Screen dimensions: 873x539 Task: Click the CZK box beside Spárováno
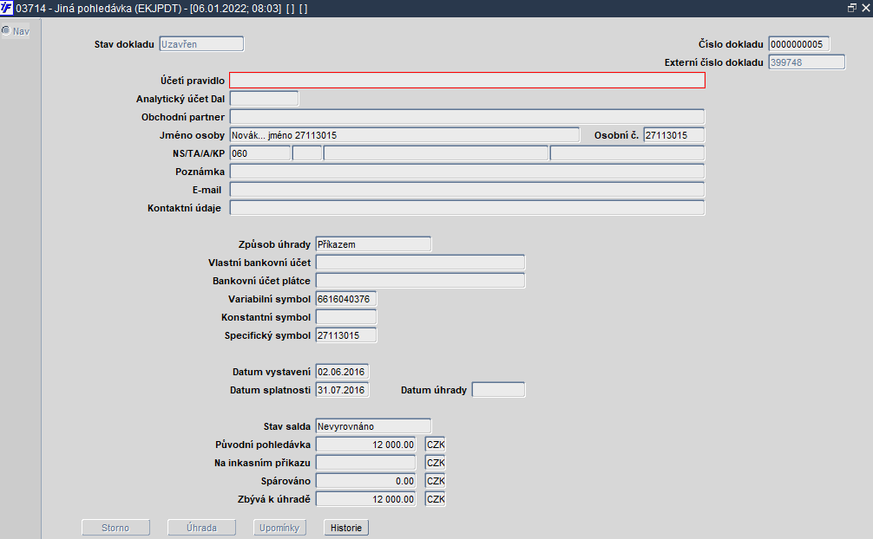(436, 481)
